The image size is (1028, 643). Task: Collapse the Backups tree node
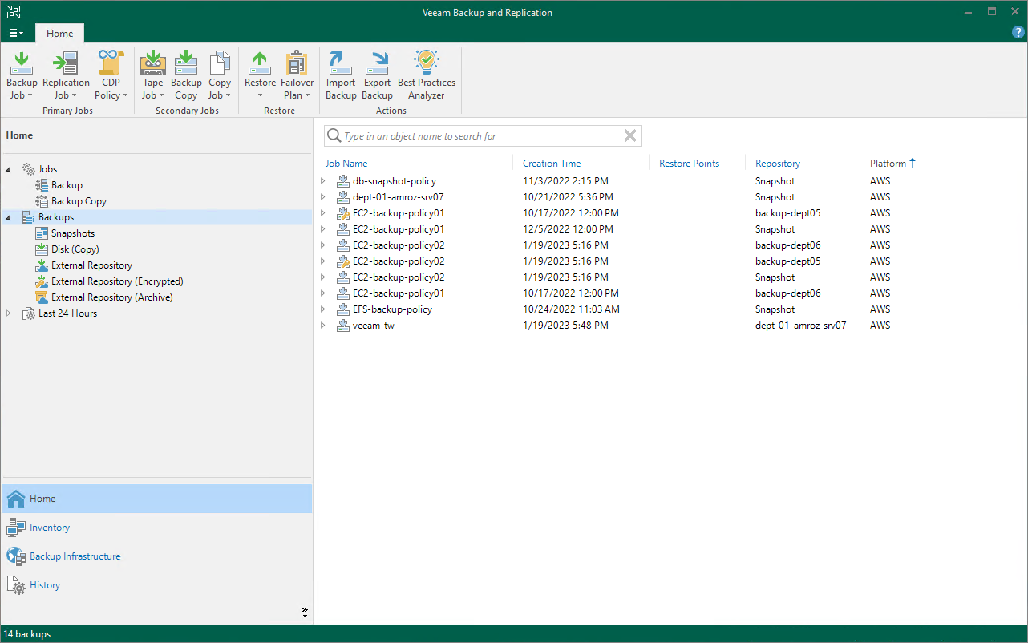coord(9,217)
